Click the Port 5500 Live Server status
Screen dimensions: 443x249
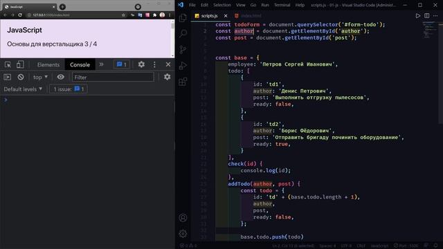pyautogui.click(x=406, y=246)
